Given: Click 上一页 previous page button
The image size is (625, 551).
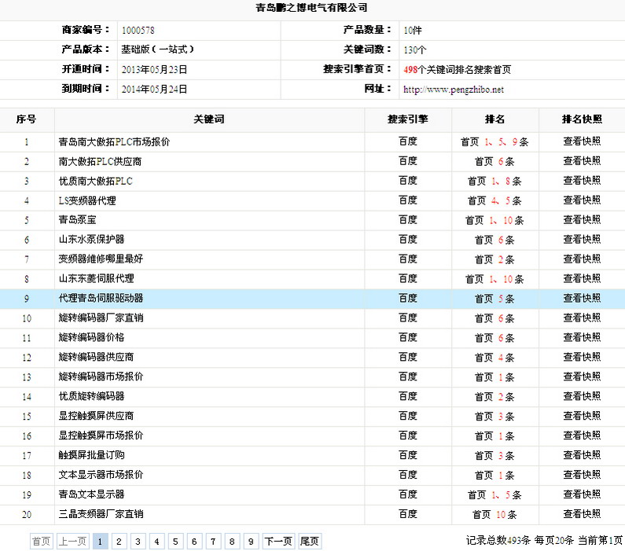Looking at the screenshot, I should pos(73,541).
